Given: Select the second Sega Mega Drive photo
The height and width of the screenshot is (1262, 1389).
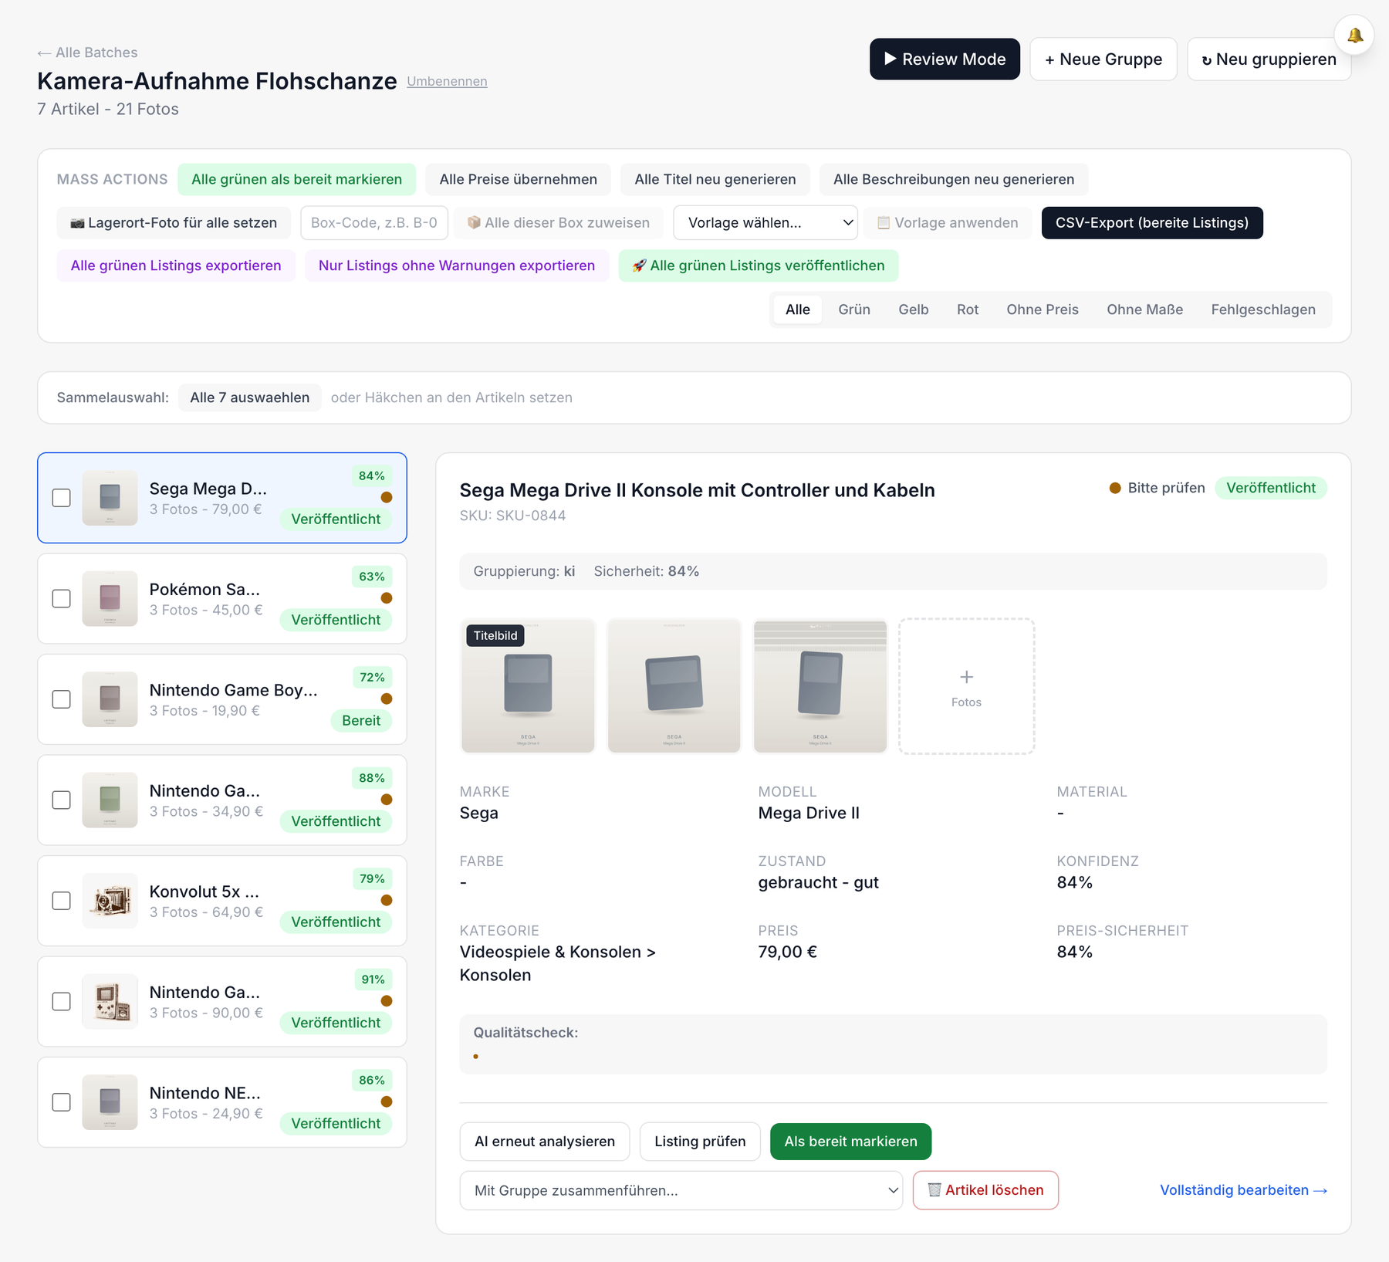Looking at the screenshot, I should point(674,685).
